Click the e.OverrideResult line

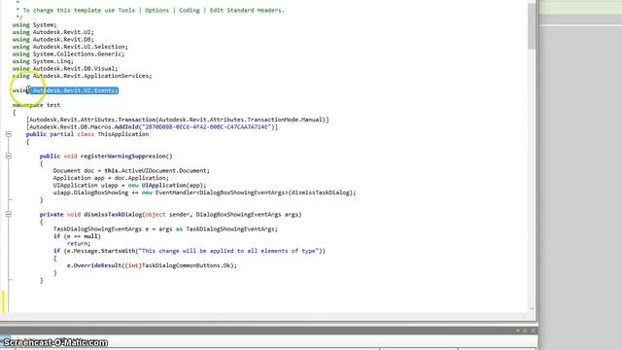click(x=152, y=265)
